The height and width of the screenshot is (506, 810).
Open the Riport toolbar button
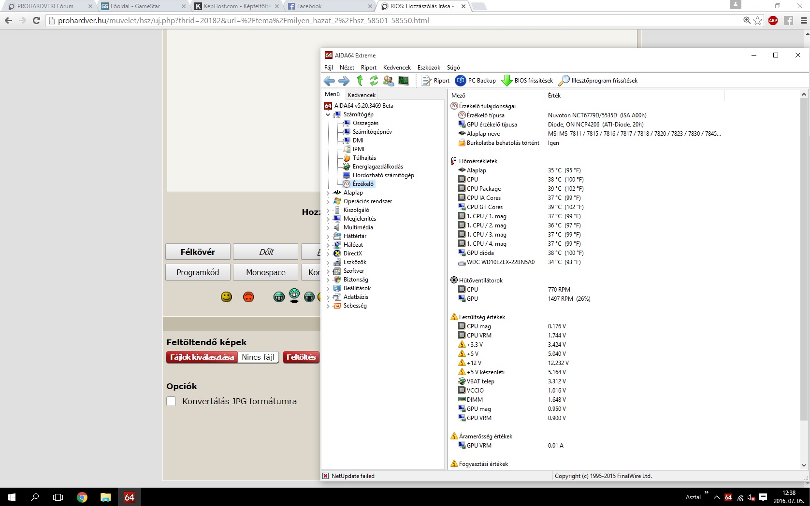[435, 81]
